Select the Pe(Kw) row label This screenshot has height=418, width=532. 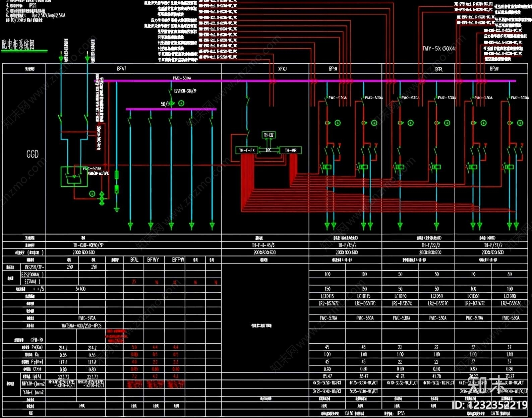[33, 347]
